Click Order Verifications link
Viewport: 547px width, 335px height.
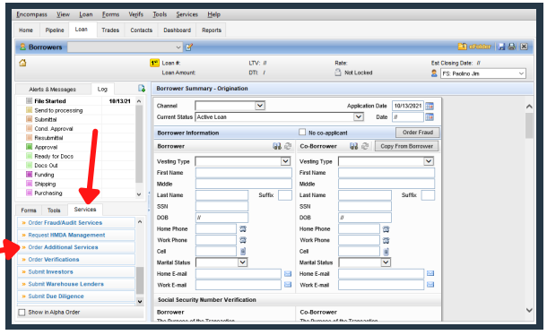76,260
